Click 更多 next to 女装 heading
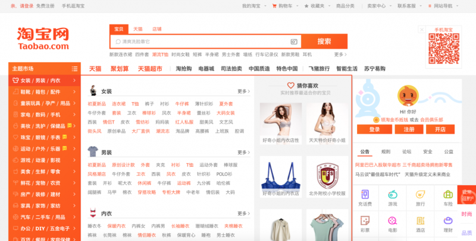 coord(244,91)
